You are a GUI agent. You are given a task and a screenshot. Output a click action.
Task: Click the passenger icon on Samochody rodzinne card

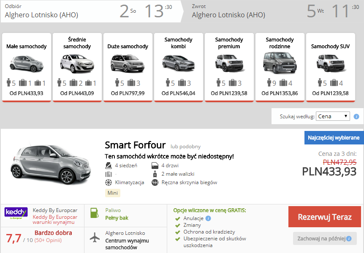pyautogui.click(x=269, y=82)
